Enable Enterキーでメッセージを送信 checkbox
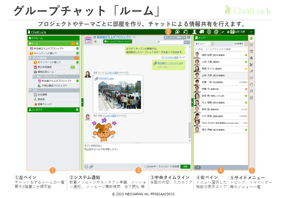286x198 pixels. tap(146, 167)
